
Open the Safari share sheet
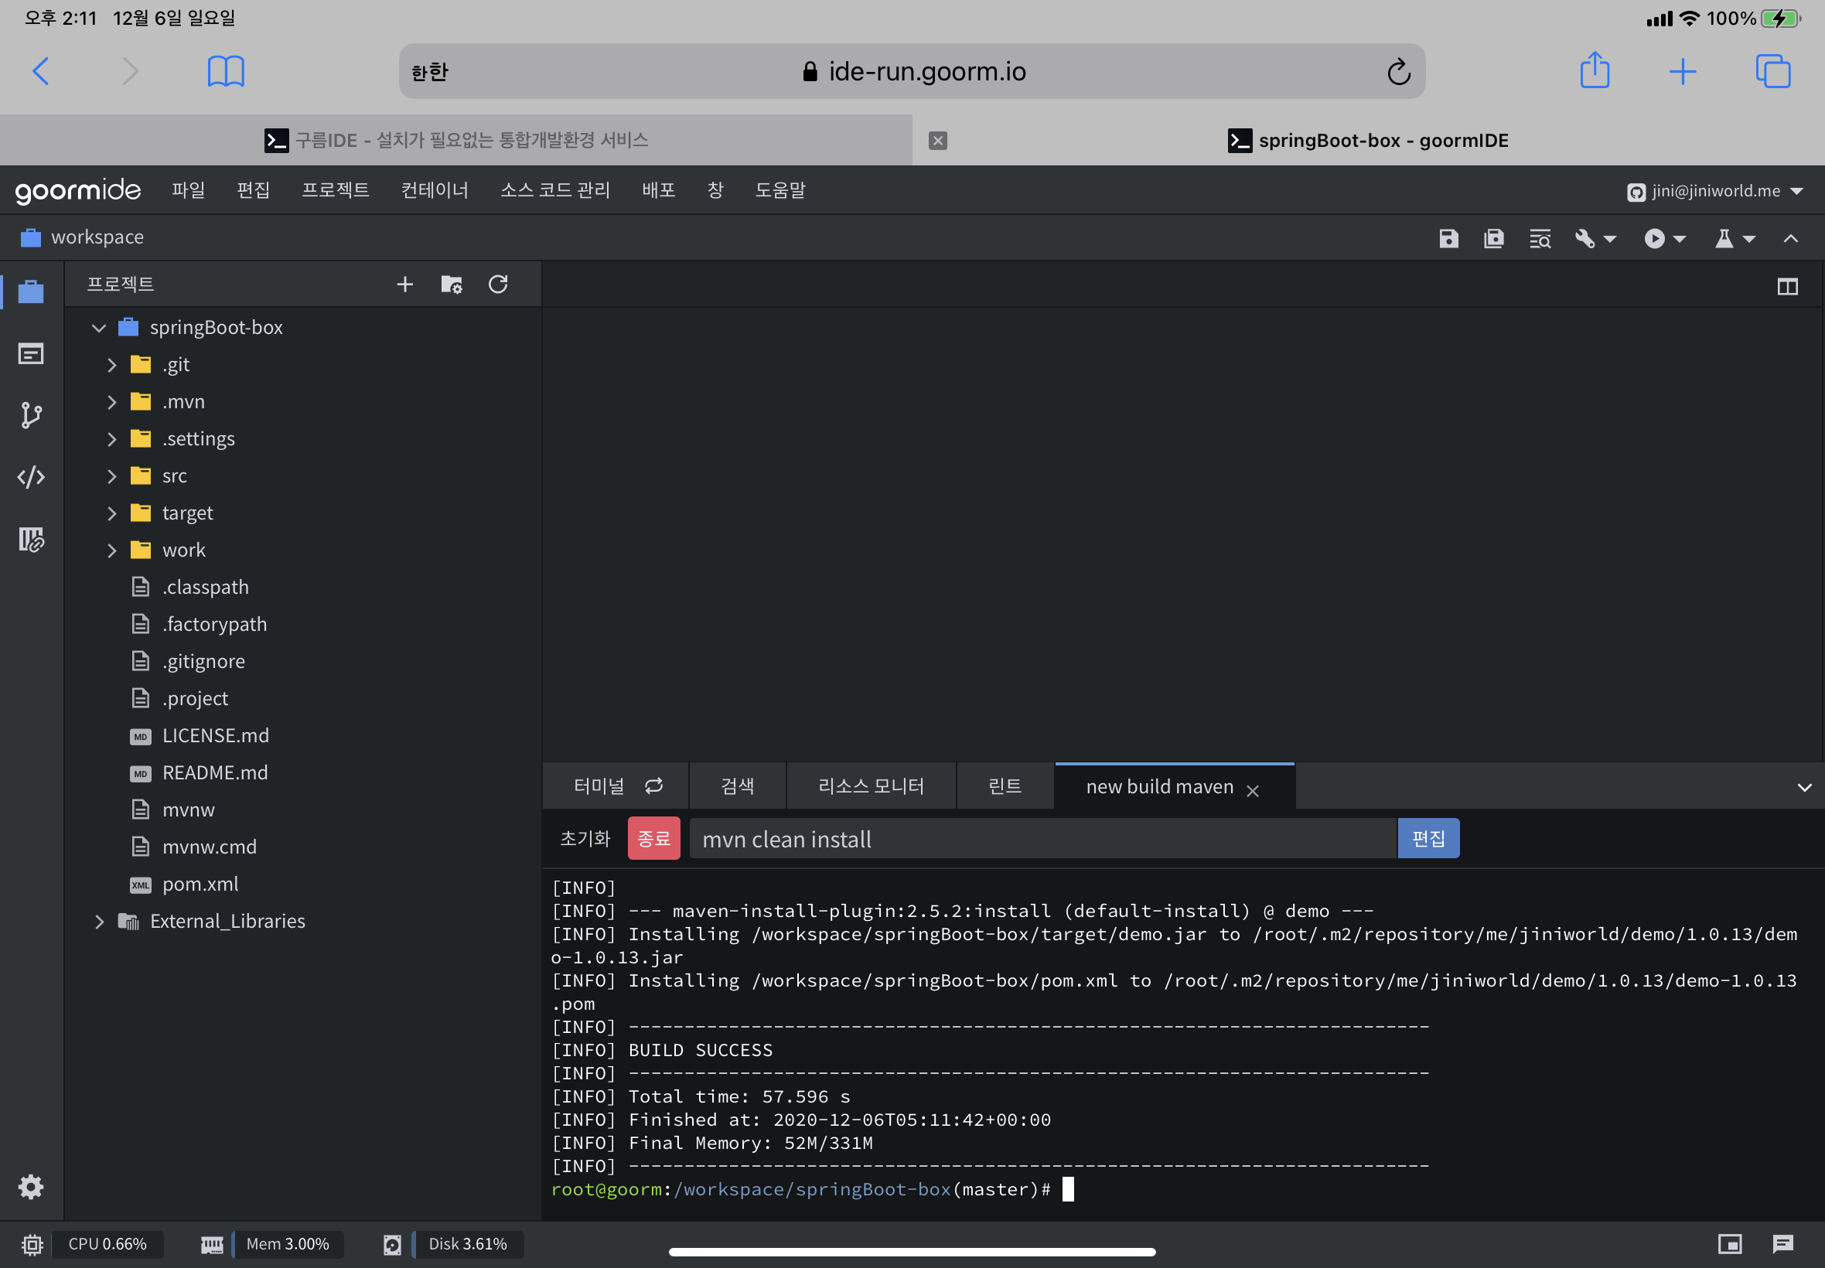1595,70
